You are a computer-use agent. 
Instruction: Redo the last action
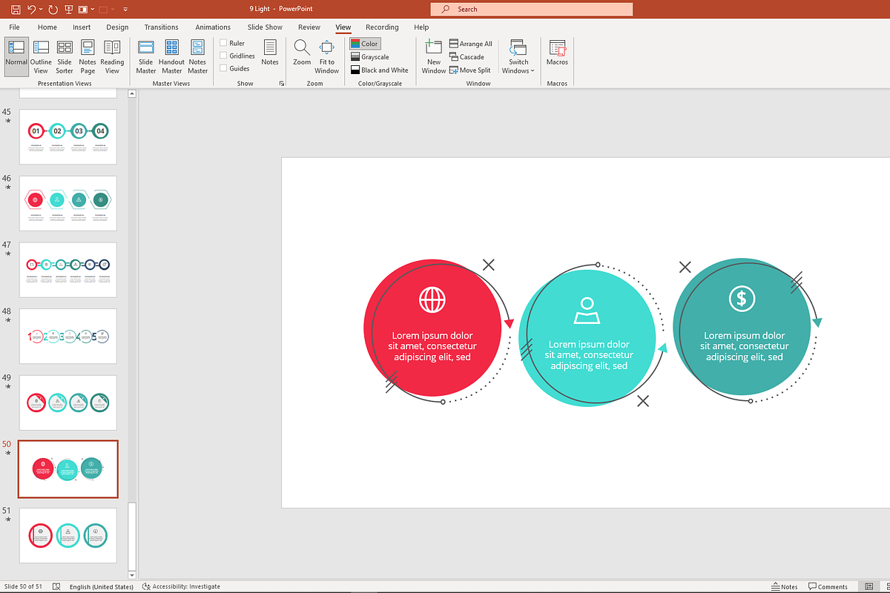pyautogui.click(x=53, y=10)
